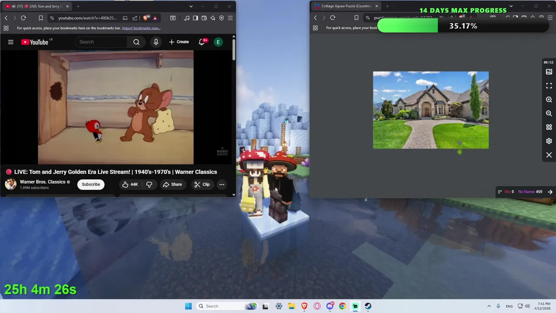
Task: Open Steam from the taskbar
Action: tap(368, 306)
